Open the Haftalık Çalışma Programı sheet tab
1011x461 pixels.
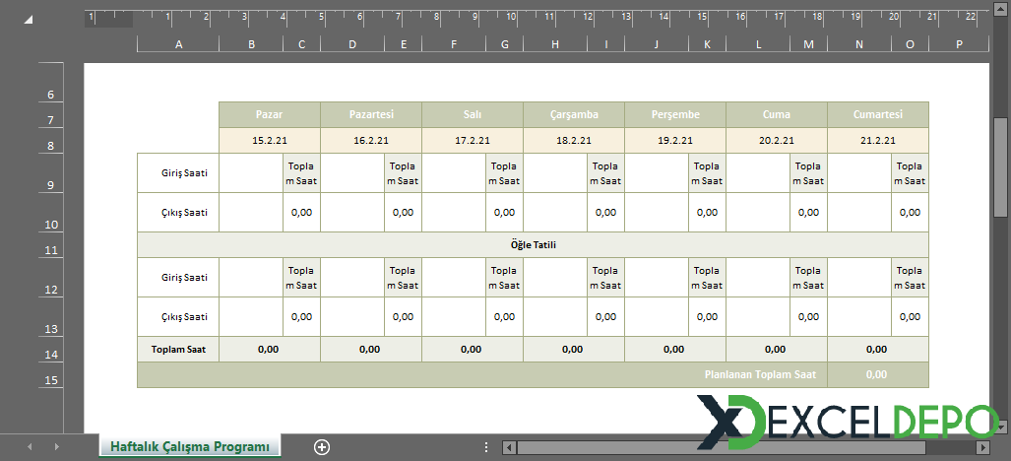(190, 446)
